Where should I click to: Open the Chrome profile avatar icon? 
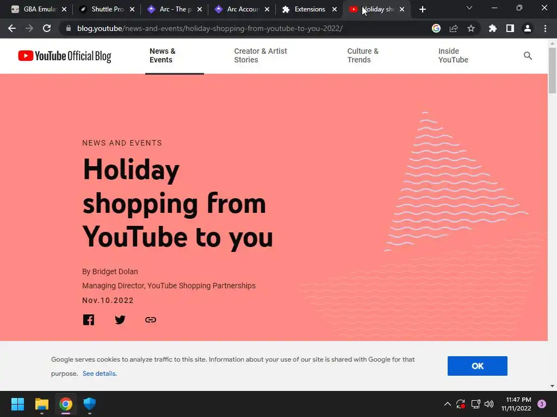527,28
